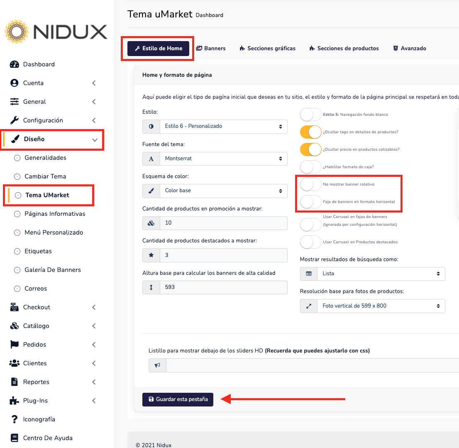This screenshot has width=459, height=448.
Task: Open the Estilo dropdown
Action: pyautogui.click(x=224, y=127)
